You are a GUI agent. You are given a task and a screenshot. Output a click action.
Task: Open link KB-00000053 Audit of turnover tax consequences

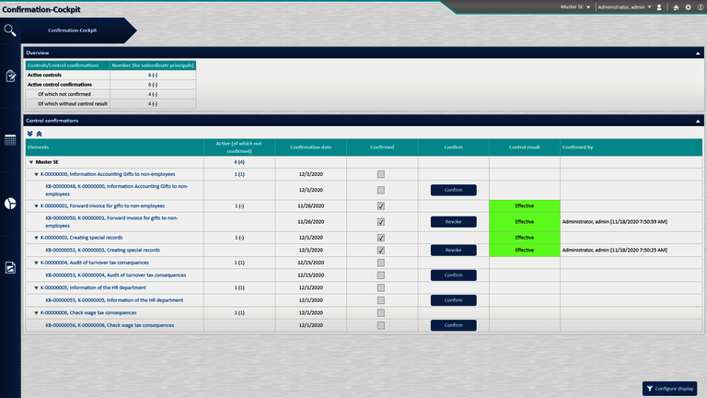tap(115, 275)
